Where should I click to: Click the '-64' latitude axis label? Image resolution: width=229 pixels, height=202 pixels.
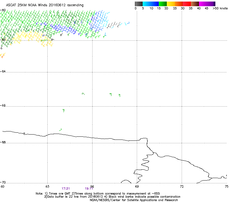click(3, 71)
